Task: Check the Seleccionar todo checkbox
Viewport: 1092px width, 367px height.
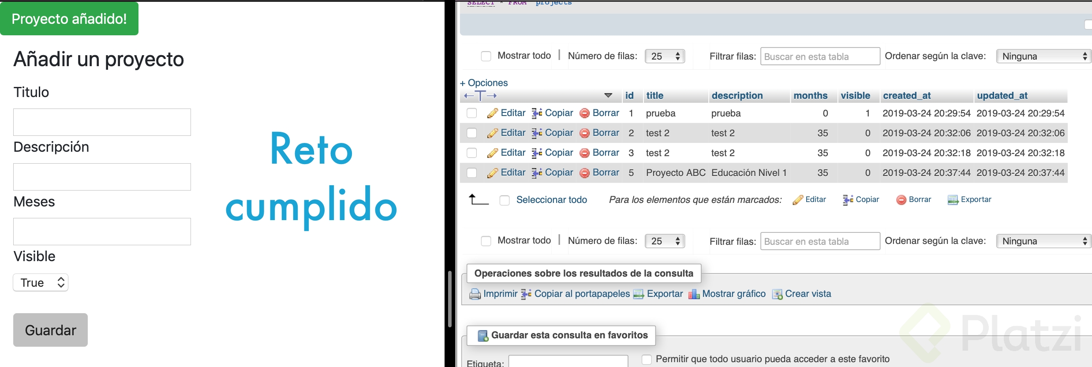Action: 505,200
